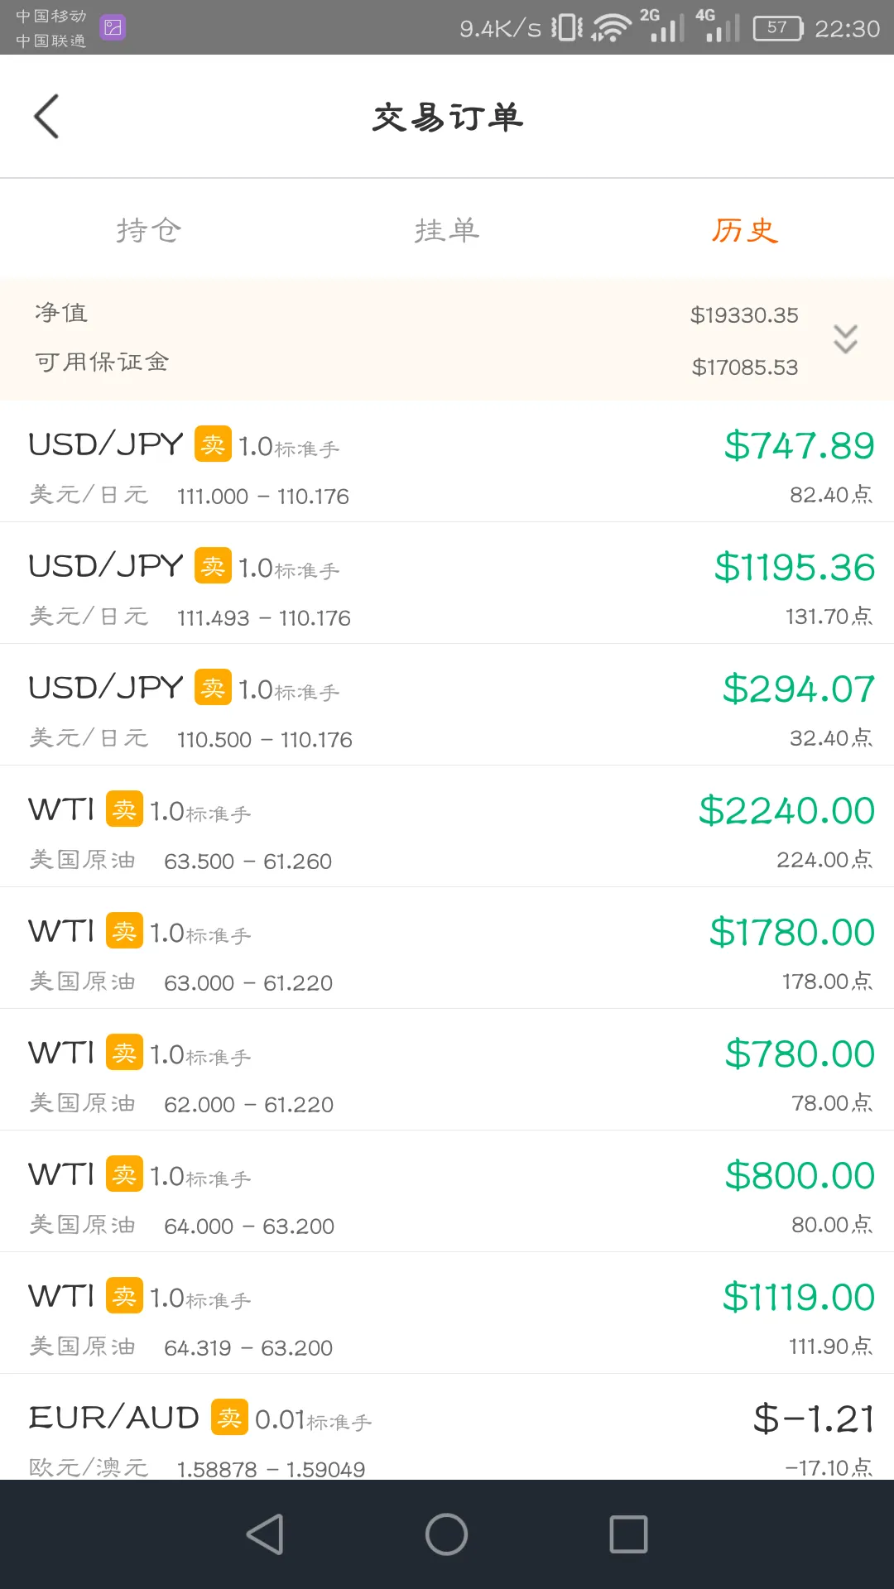The image size is (894, 1589).
Task: Tap the 卖 badge on the EUR/AUD order
Action: pos(229,1418)
